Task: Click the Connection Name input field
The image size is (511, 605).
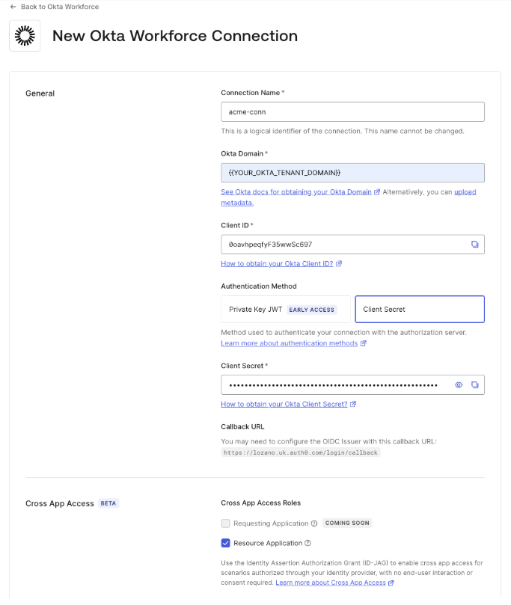Action: coord(352,112)
